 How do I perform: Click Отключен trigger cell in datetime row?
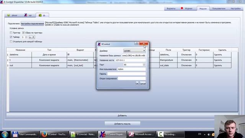click(x=186, y=54)
